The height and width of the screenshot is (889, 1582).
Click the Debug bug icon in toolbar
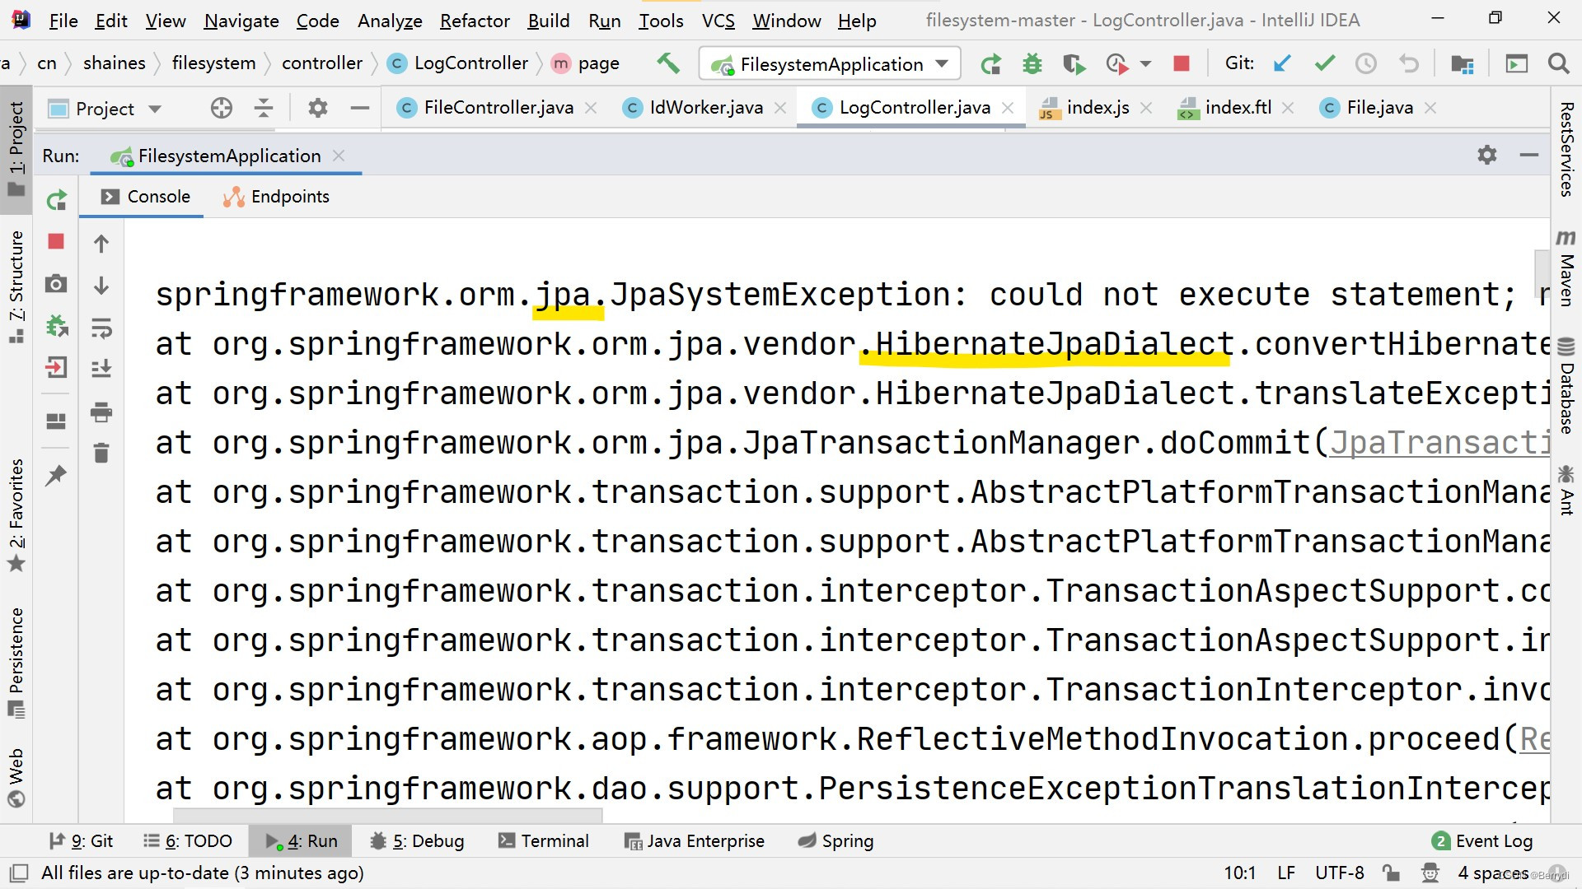tap(1032, 63)
